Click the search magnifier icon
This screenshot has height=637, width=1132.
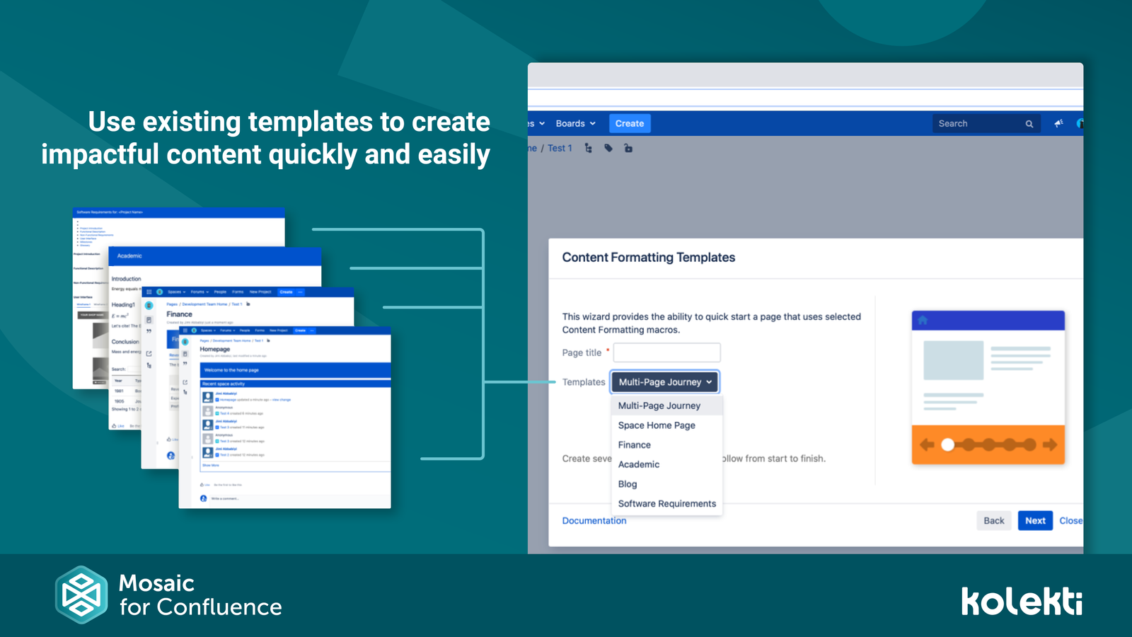1029,124
